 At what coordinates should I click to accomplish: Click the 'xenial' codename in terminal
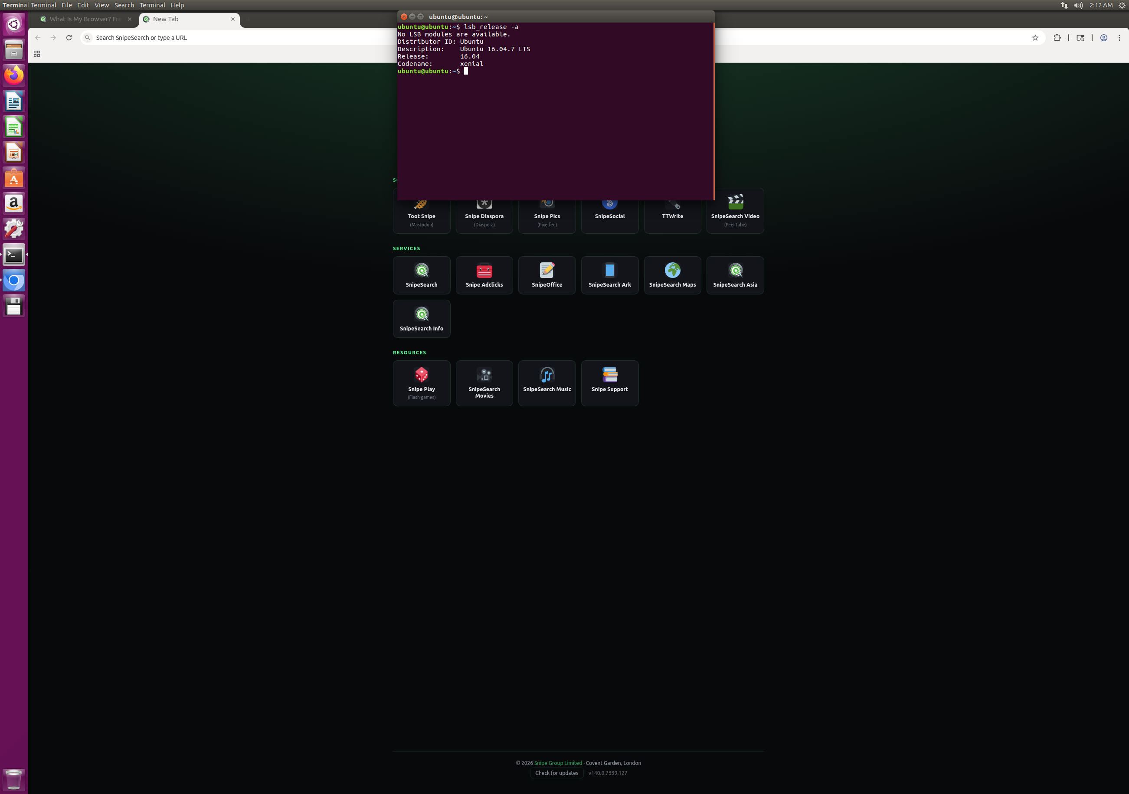(471, 64)
